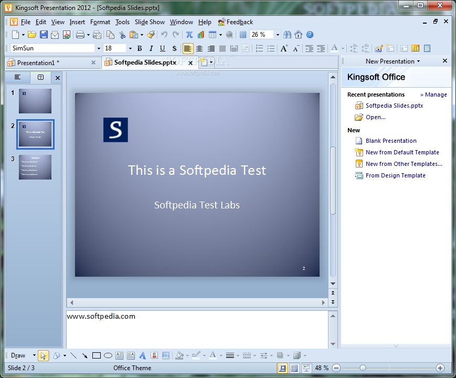
Task: Click the Bullets list icon
Action: (x=271, y=48)
